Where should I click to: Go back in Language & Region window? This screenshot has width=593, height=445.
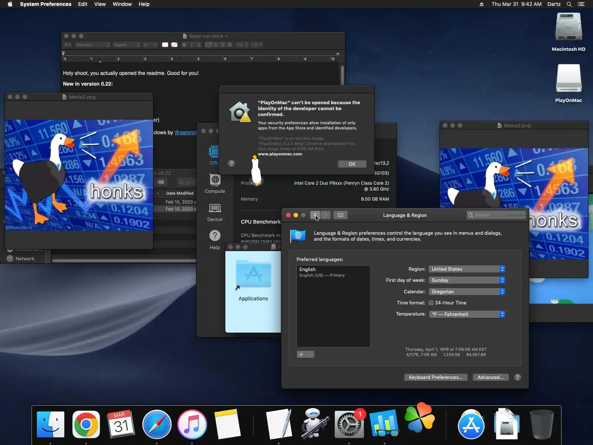click(x=315, y=215)
